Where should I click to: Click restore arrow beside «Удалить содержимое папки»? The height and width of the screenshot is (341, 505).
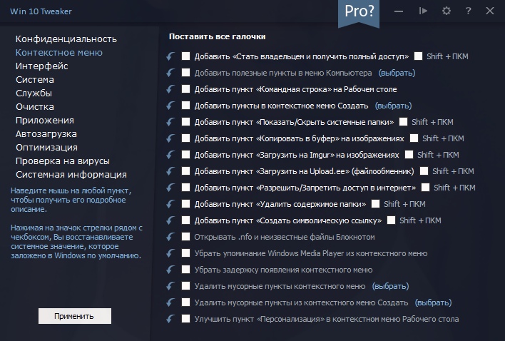click(x=170, y=204)
